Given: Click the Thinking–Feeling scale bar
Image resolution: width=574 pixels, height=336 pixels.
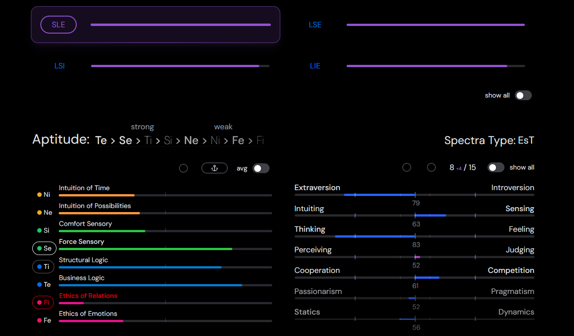Looking at the screenshot, I should tap(414, 236).
